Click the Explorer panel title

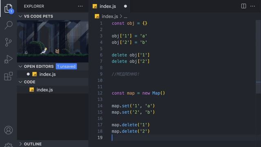click(x=34, y=6)
